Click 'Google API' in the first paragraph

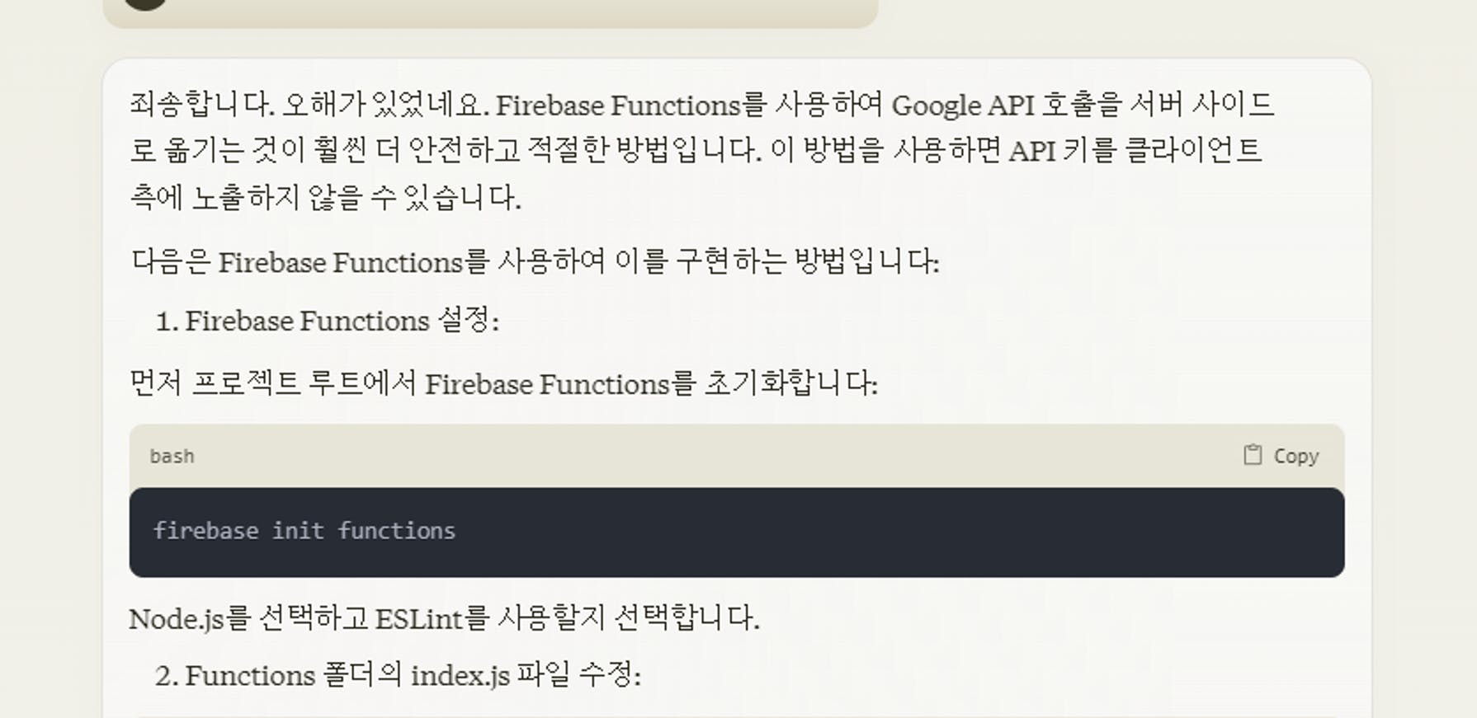point(962,105)
